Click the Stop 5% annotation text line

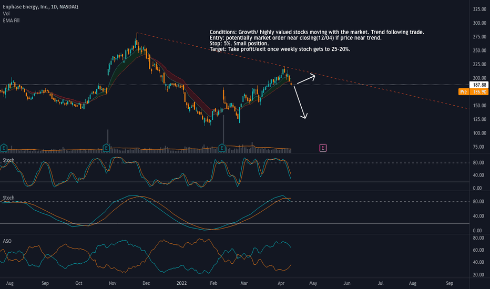tap(239, 44)
